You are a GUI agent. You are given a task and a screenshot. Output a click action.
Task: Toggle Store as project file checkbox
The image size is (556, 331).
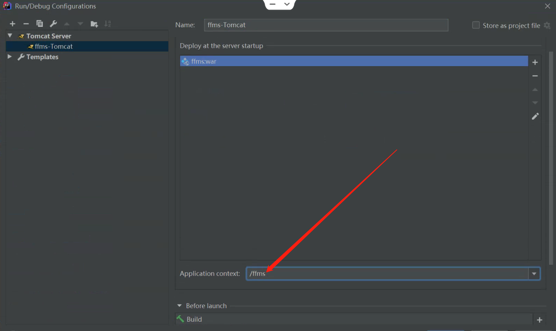tap(476, 25)
